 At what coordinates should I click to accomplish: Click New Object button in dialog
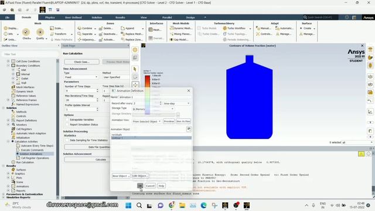[x=121, y=176]
